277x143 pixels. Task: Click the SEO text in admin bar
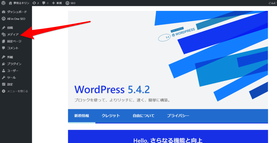coord(73,3)
